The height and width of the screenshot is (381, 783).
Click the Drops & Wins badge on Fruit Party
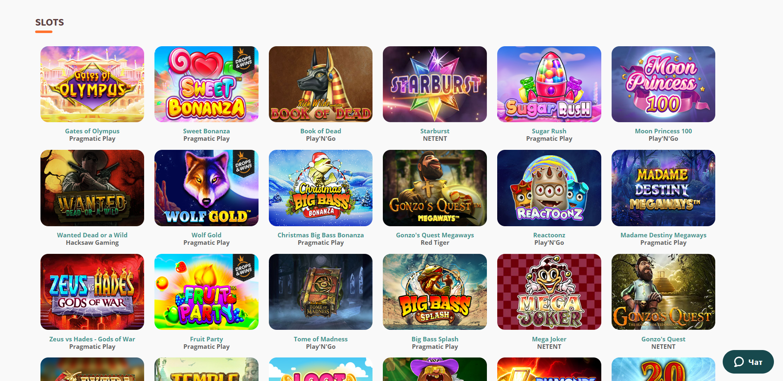244,267
